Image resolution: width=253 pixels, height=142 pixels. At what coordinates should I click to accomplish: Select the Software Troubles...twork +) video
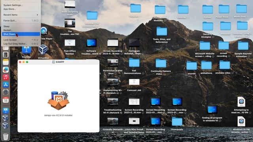[x=91, y=43]
